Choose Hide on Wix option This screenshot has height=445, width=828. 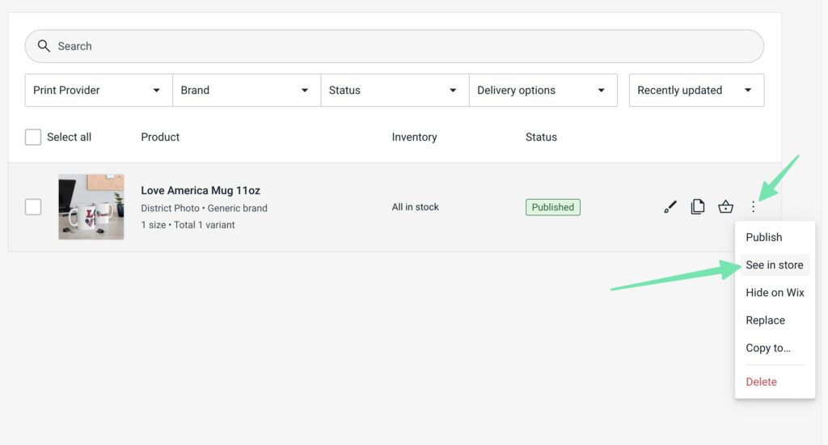[775, 293]
